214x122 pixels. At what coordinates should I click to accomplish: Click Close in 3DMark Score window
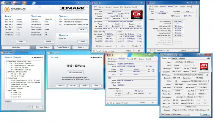pyautogui.click(x=96, y=85)
